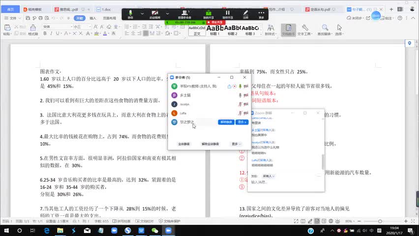The height and width of the screenshot is (236, 419).
Task: Apply the 标题 1 style
Action: point(214,30)
